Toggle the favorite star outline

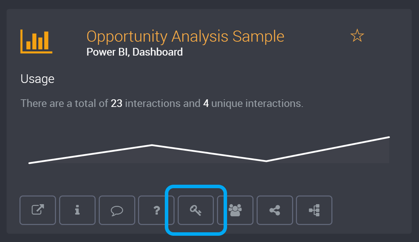click(x=357, y=36)
